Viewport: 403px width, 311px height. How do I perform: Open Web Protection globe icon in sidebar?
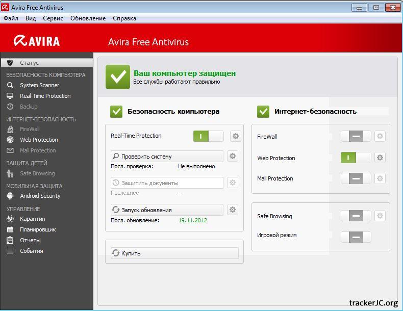tap(10, 140)
